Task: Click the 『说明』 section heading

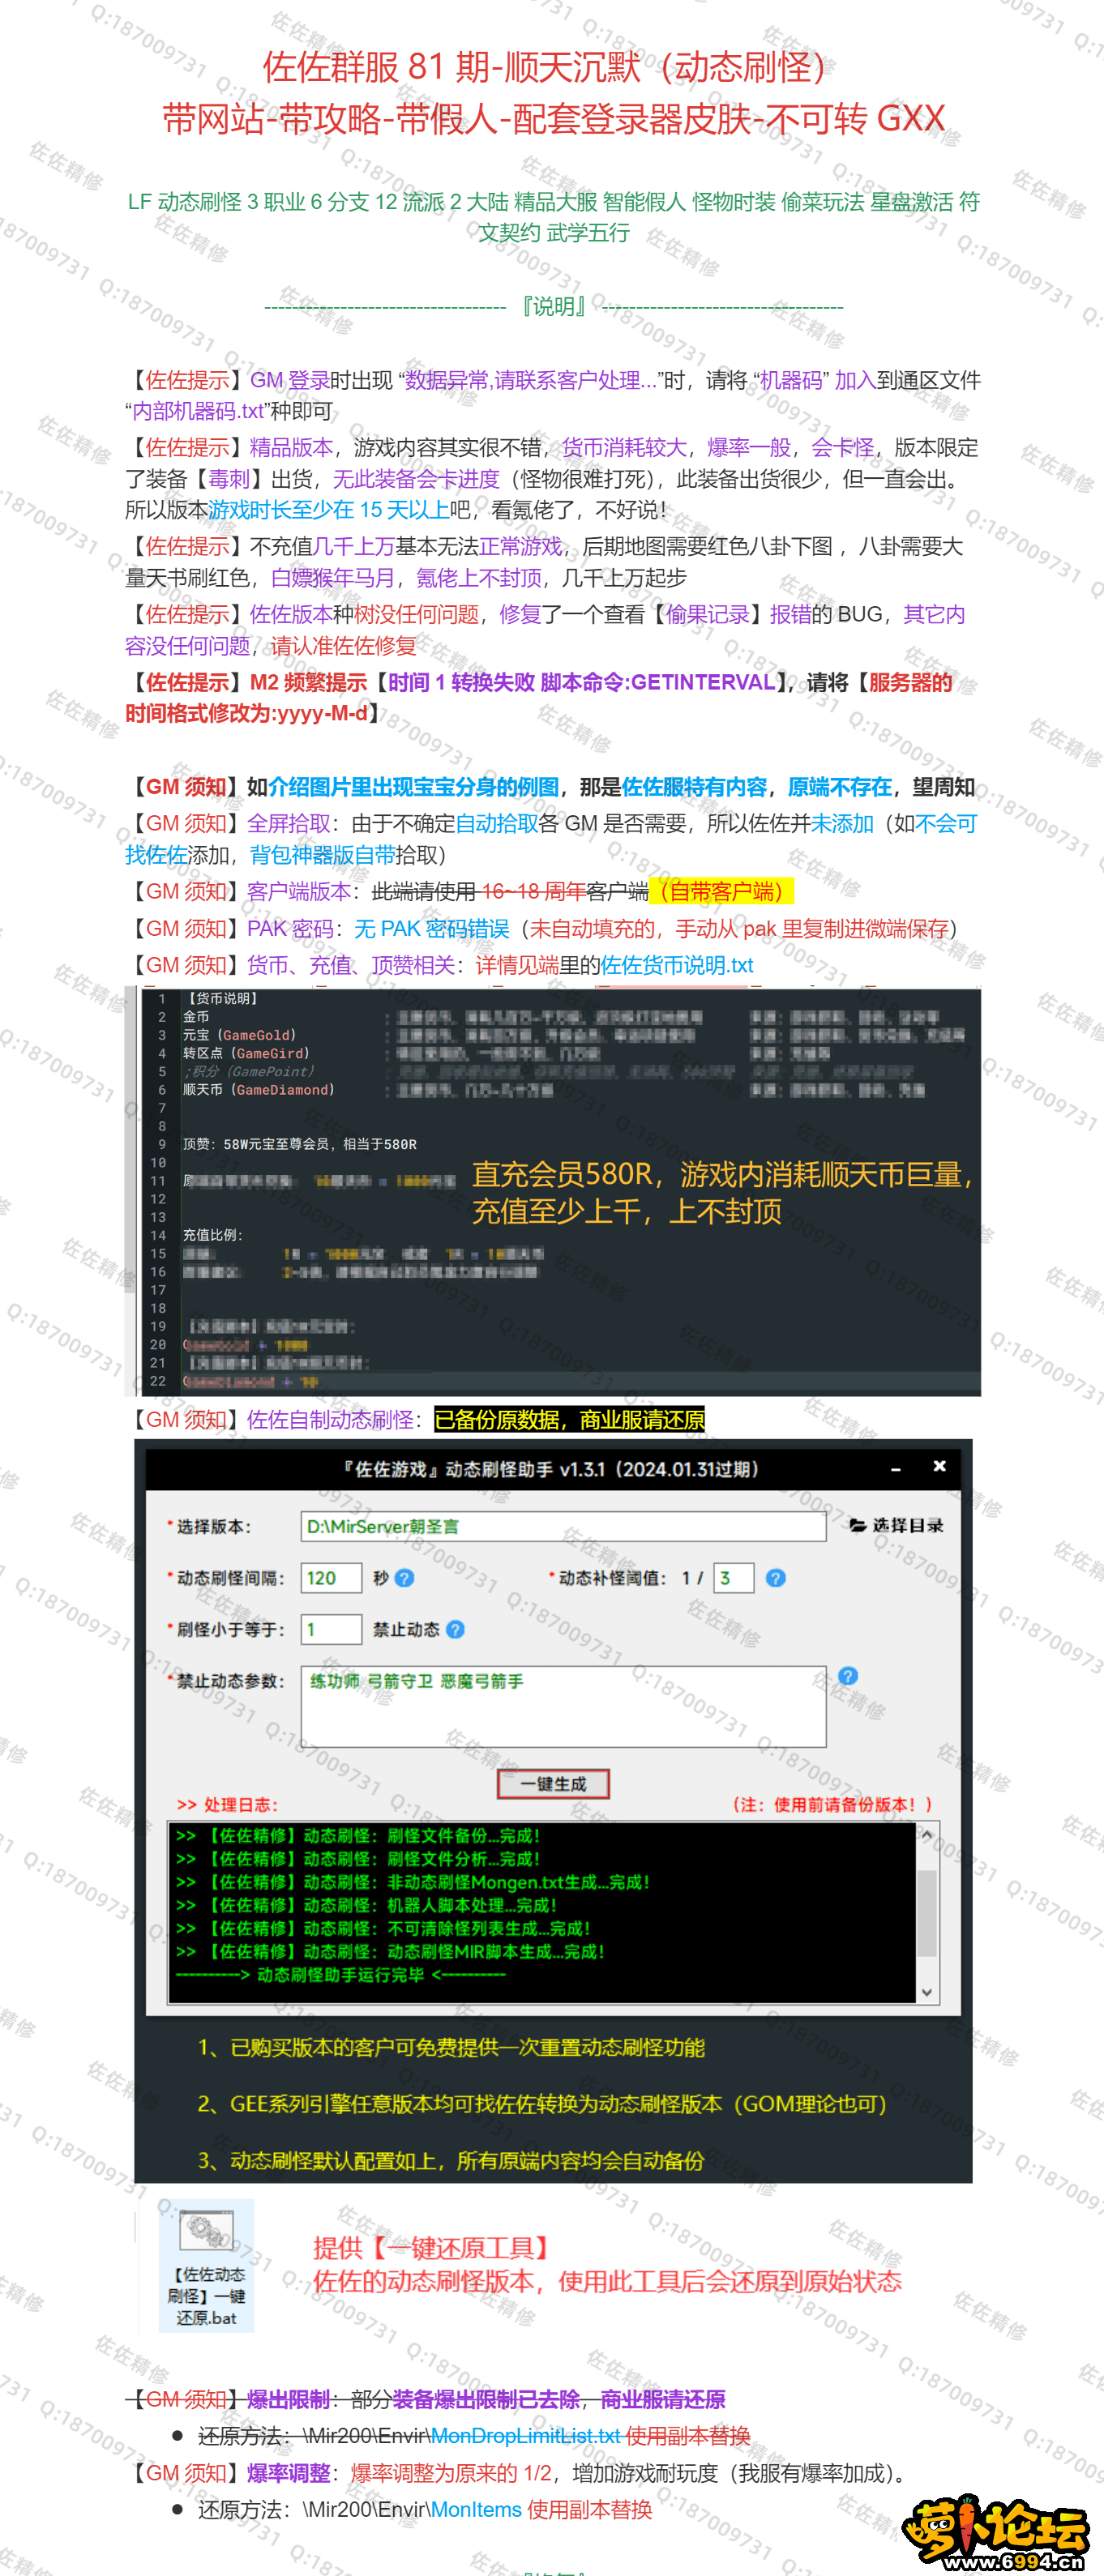Action: tap(553, 306)
